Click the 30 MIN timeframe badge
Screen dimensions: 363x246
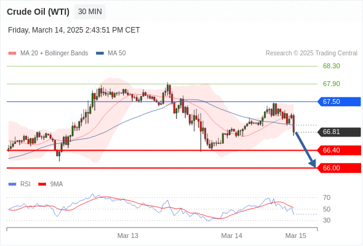90,12
